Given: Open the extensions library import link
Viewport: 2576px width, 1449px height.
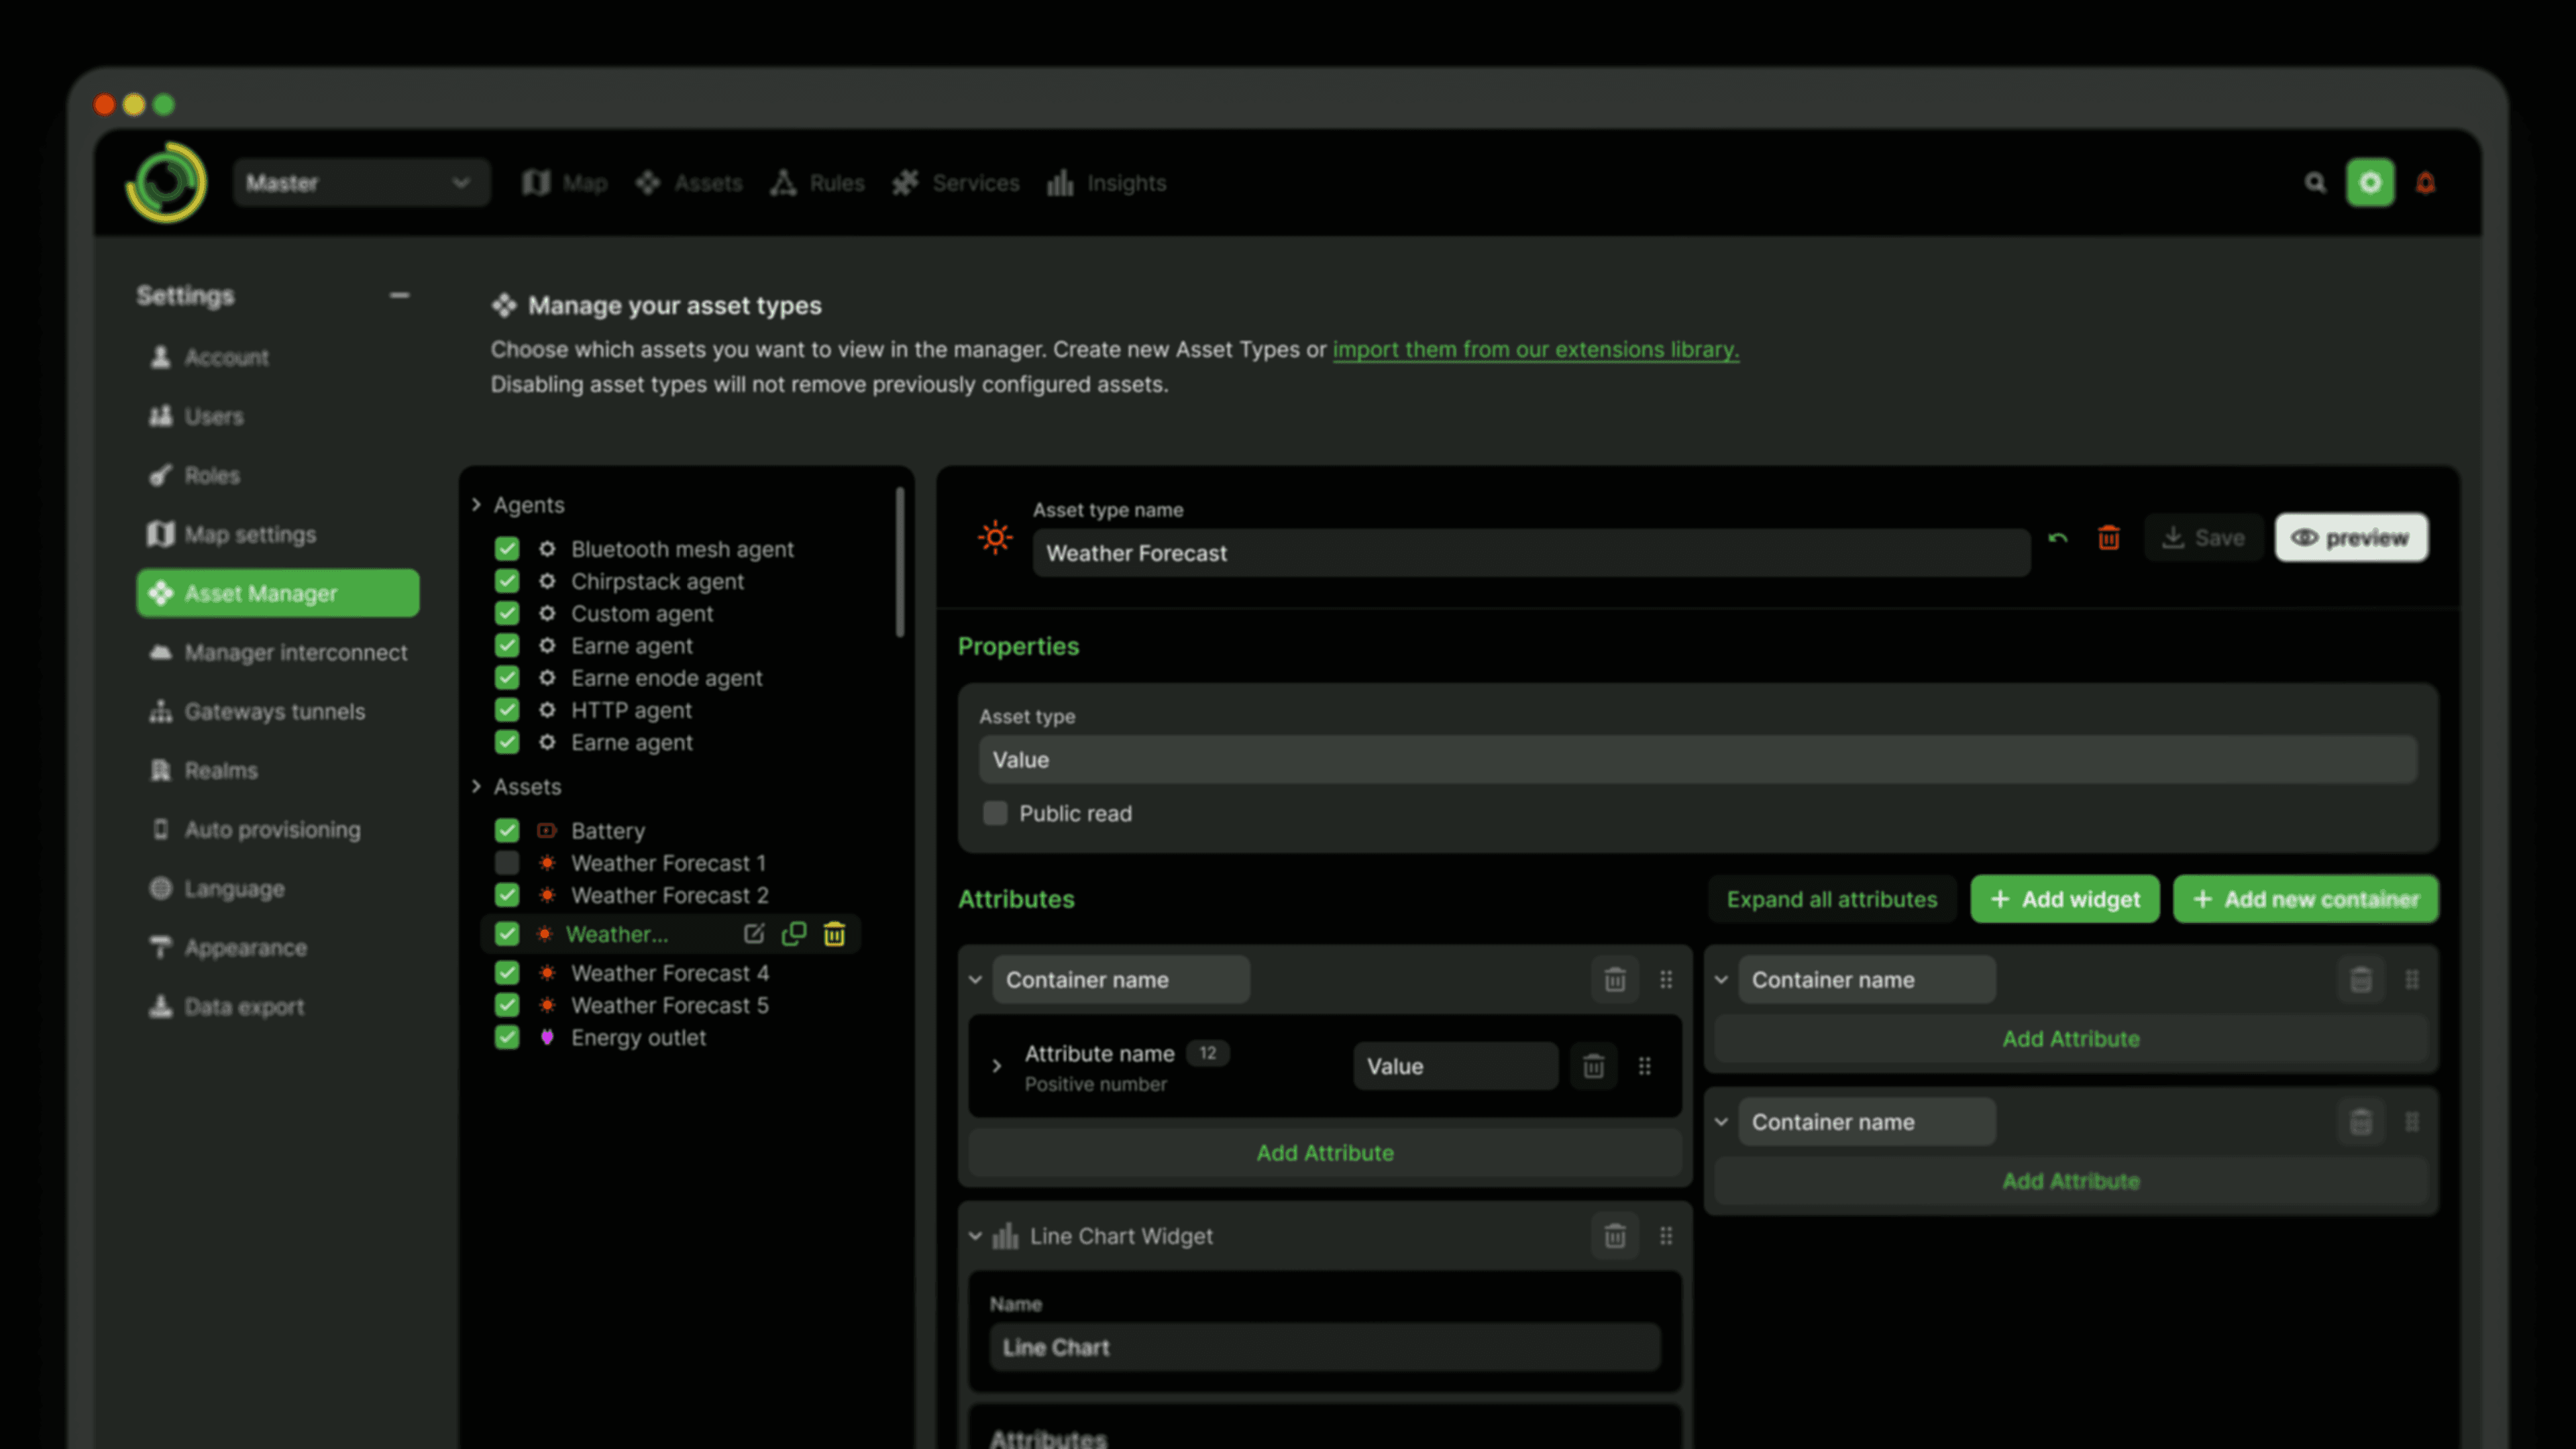Looking at the screenshot, I should pyautogui.click(x=1535, y=350).
